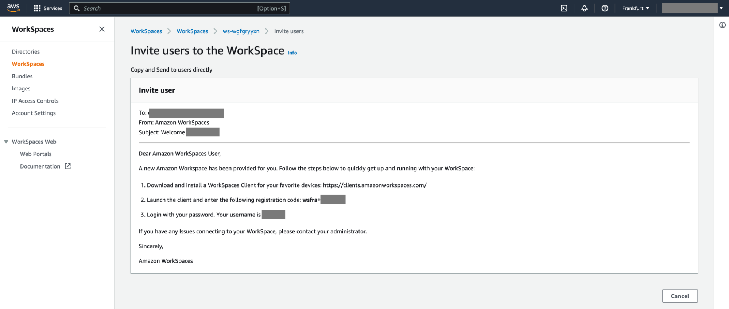Click the 'From: Amazon WorkSpaces' line
Image resolution: width=729 pixels, height=309 pixels.
[174, 123]
